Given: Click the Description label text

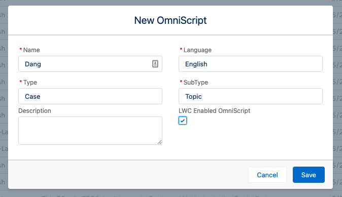Looking at the screenshot, I should click(x=35, y=110).
